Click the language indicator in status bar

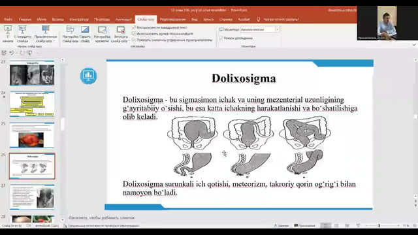pos(47,226)
